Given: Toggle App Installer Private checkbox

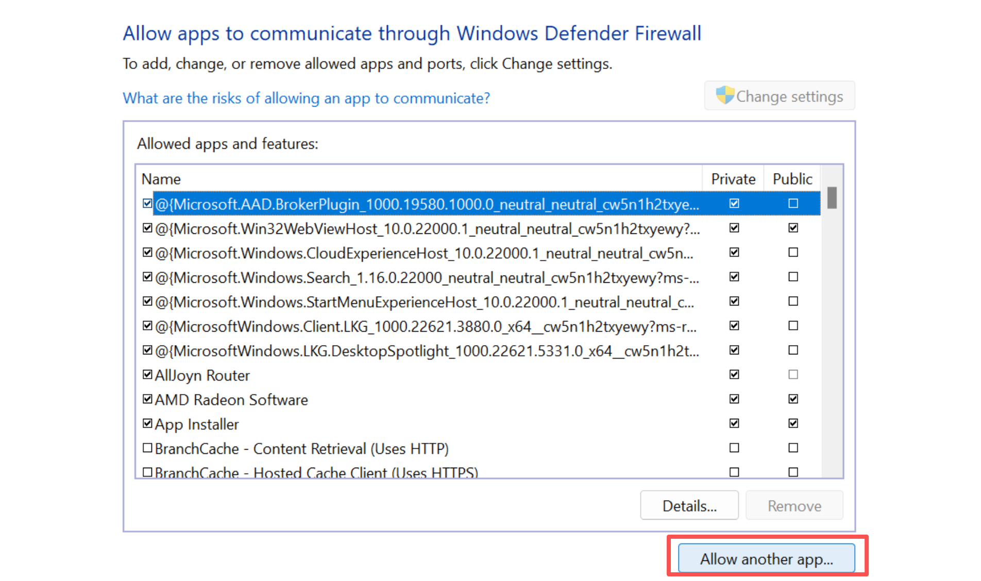Looking at the screenshot, I should (x=734, y=423).
